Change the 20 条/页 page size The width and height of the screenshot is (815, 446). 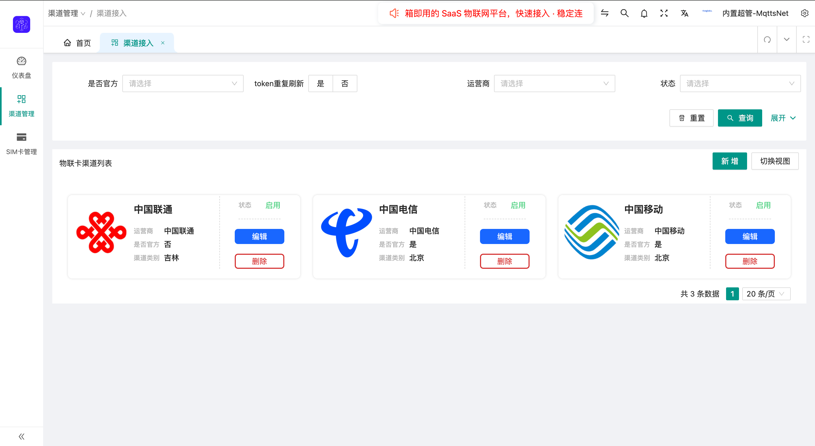(766, 294)
